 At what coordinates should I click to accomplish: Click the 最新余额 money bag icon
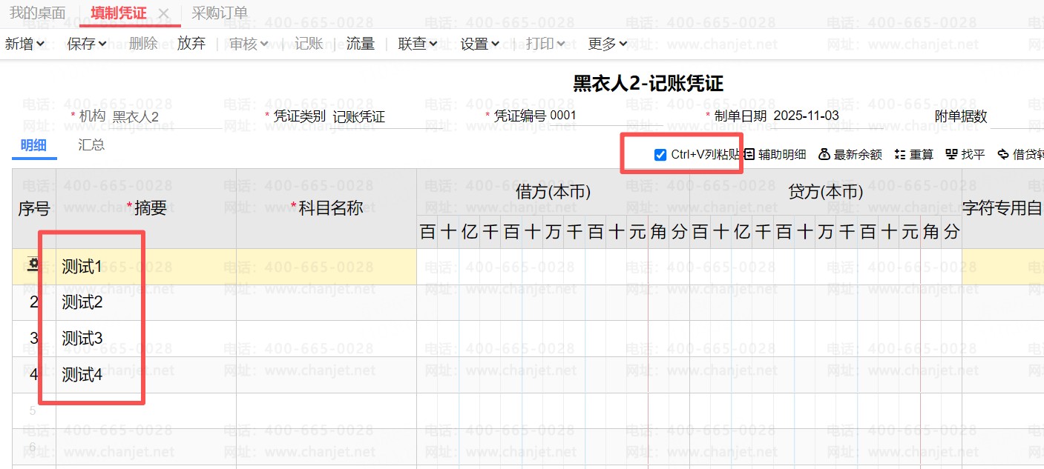[x=824, y=154]
